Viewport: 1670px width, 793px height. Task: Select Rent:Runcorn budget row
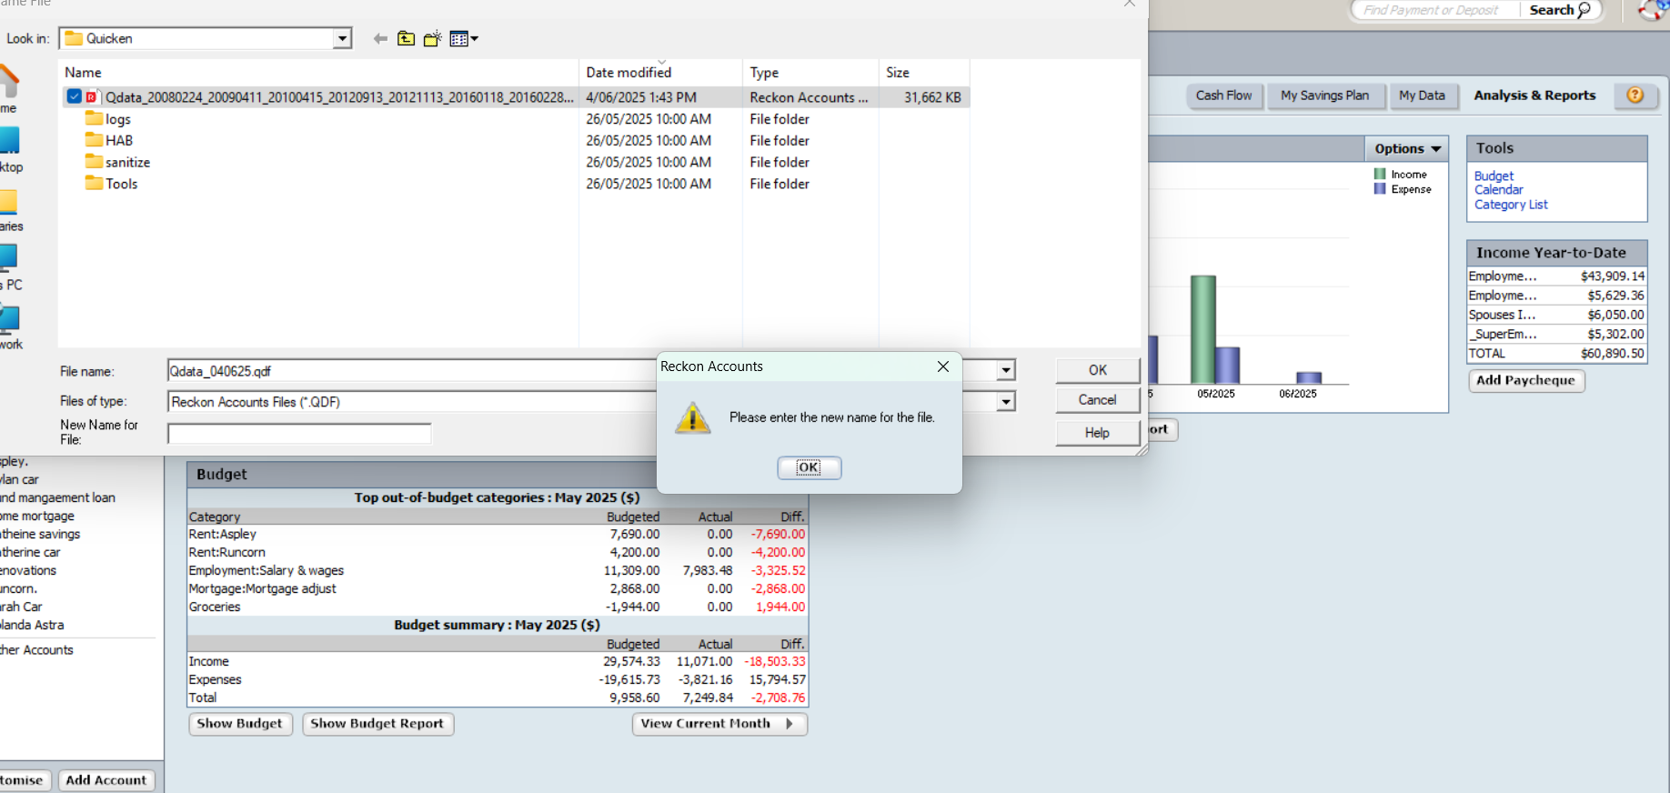[497, 552]
